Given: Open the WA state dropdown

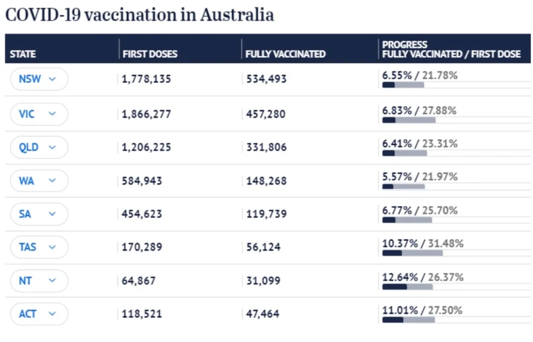Looking at the screenshot, I should click(x=39, y=181).
